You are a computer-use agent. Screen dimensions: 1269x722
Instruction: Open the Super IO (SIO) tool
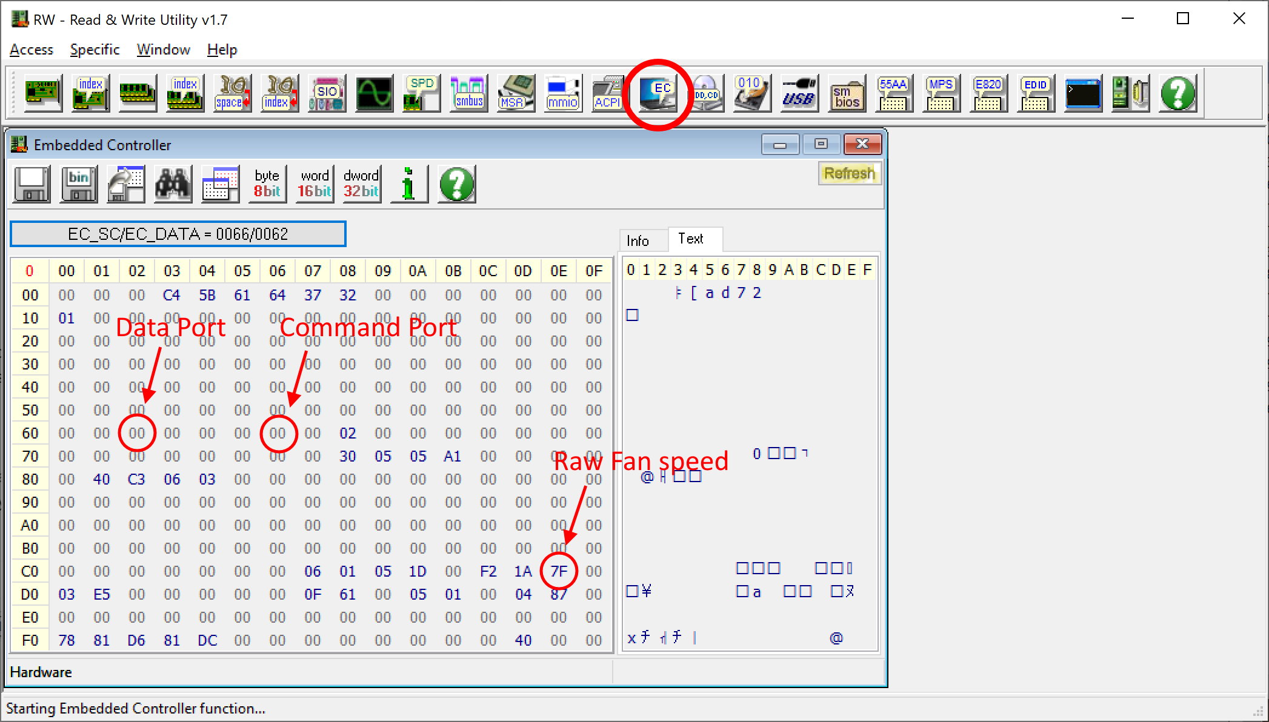(x=327, y=93)
